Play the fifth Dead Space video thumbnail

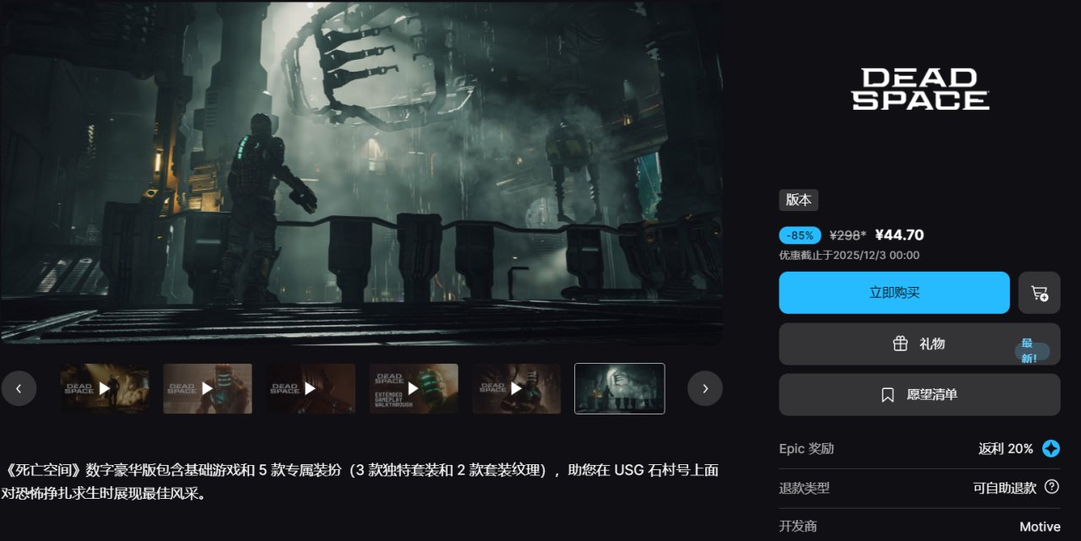(517, 389)
